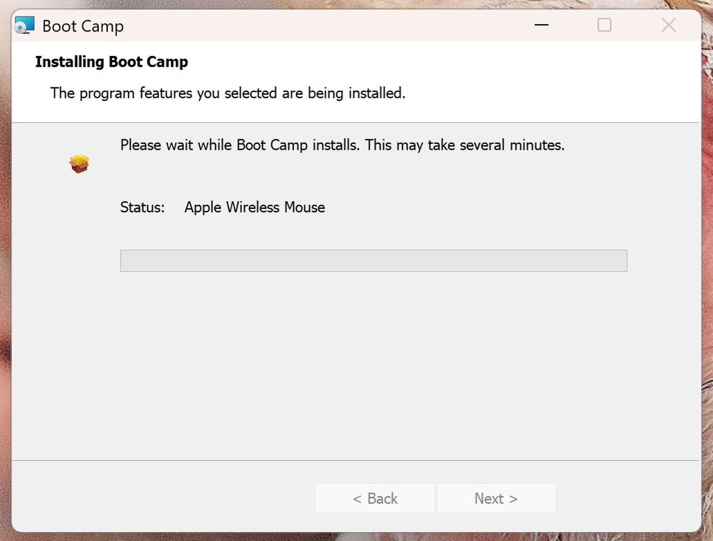Minimize the Boot Camp installer window
Viewport: 713px width, 541px height.
(x=541, y=25)
